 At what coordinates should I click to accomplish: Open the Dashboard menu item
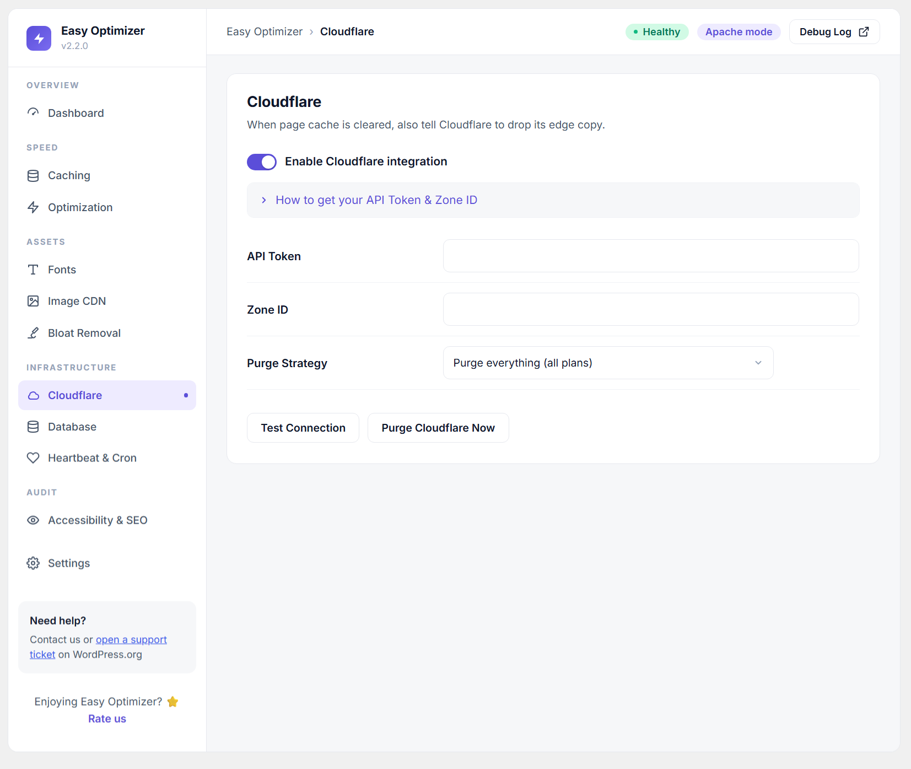[107, 113]
